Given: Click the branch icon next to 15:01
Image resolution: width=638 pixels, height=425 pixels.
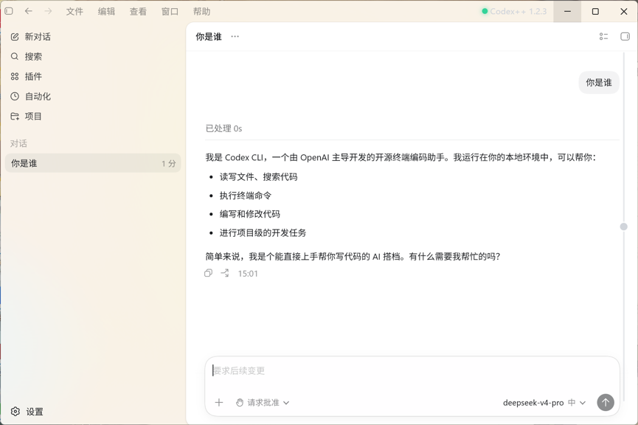Looking at the screenshot, I should (225, 273).
